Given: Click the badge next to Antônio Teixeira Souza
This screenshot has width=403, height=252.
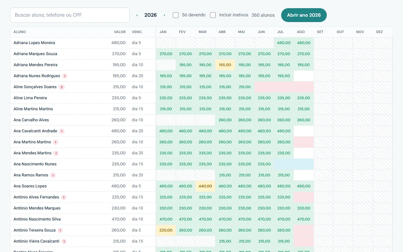Looking at the screenshot, I should tap(60, 230).
